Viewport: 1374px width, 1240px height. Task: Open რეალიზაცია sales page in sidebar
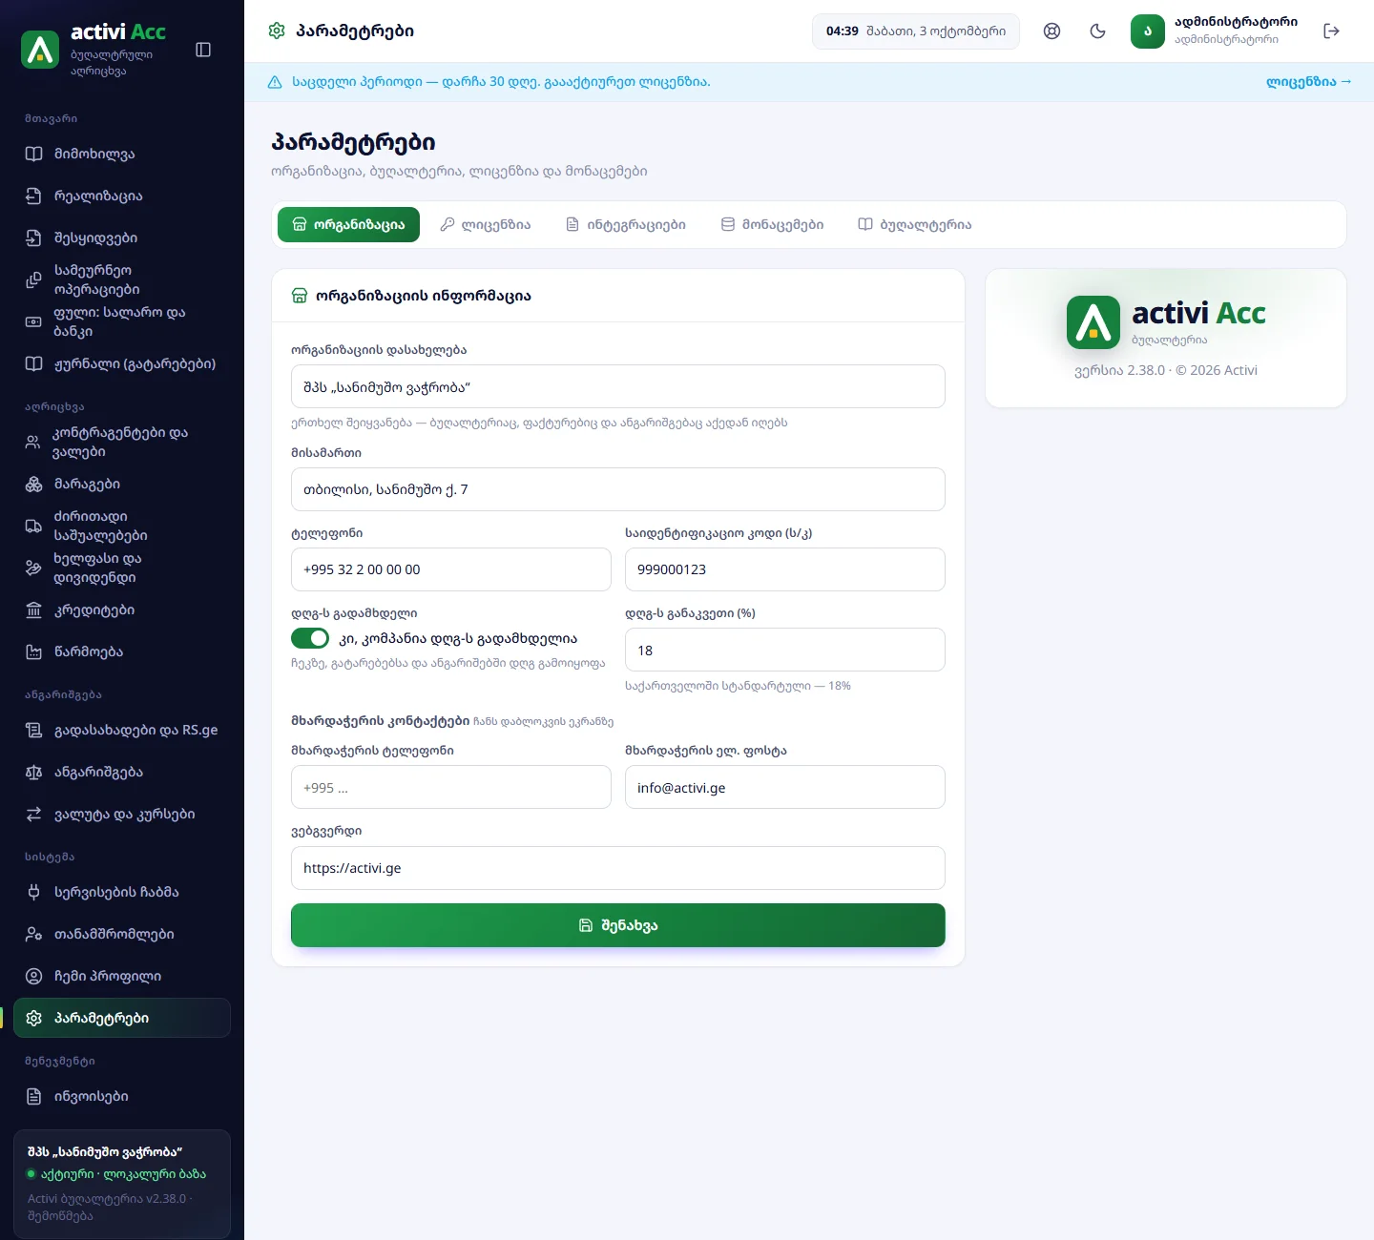pyautogui.click(x=122, y=196)
